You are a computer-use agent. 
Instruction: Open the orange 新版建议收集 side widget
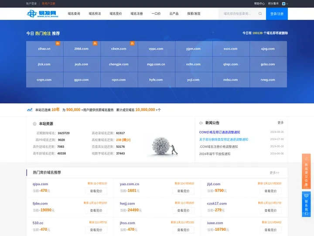tap(306, 171)
